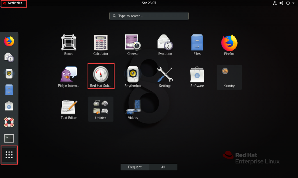This screenshot has height=178, width=298.
Task: Open the Sundry app folder
Action: [x=229, y=77]
